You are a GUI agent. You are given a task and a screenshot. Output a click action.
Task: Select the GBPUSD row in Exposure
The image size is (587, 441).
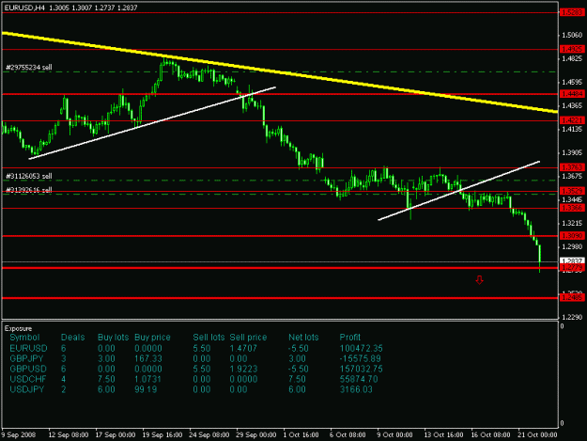pos(196,369)
